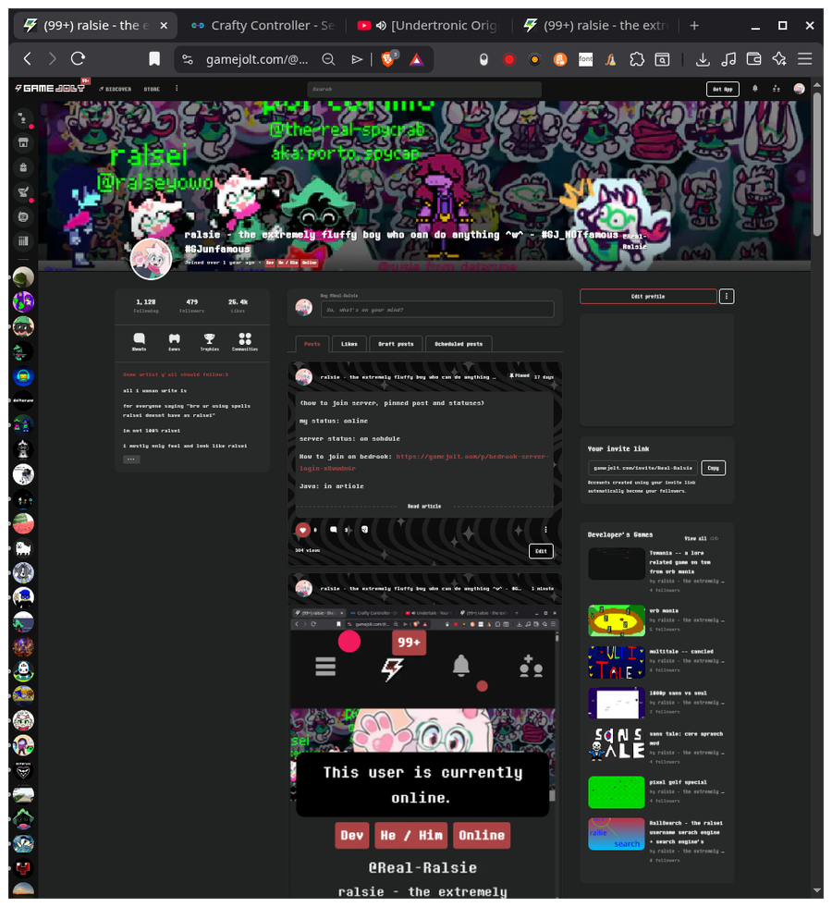Open the library icon in left sidebar

(x=23, y=241)
